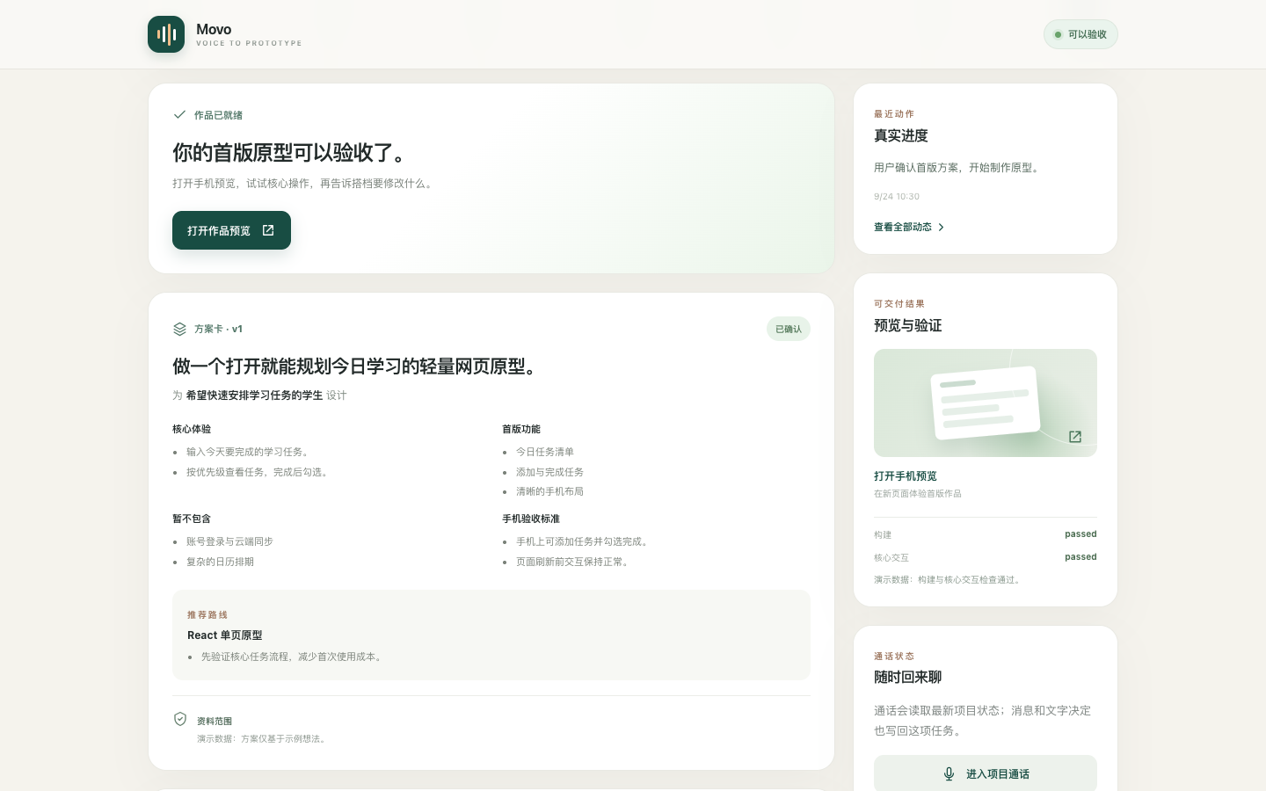Click the passed value in the 核心交互 row

[1080, 556]
